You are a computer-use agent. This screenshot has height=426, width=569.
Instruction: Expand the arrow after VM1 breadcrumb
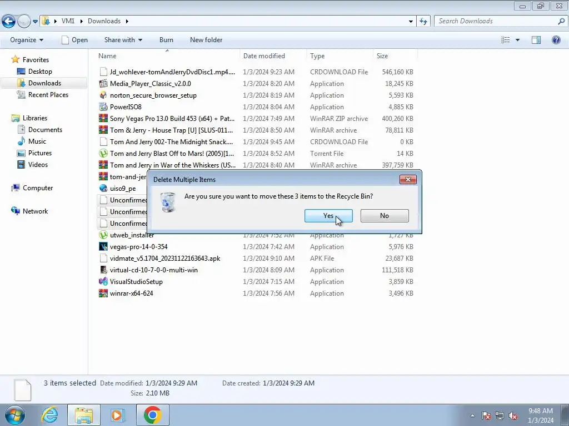tap(81, 21)
